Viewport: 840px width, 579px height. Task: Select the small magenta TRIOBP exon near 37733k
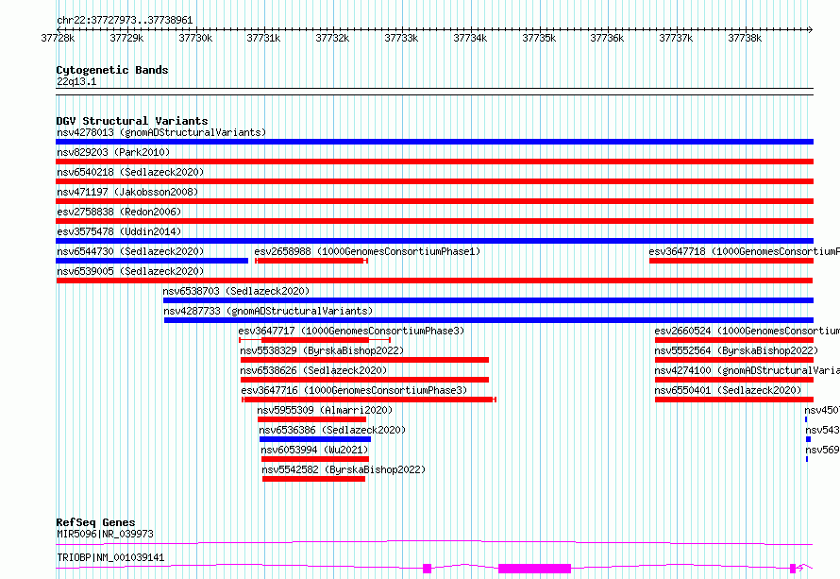[427, 569]
